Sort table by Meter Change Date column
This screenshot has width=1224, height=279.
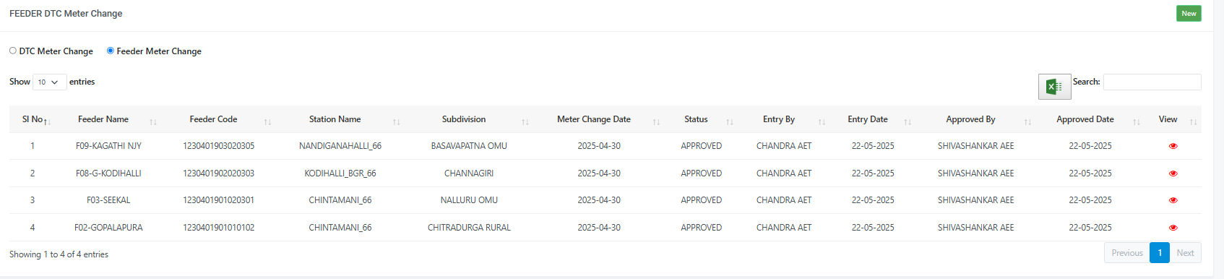point(599,119)
